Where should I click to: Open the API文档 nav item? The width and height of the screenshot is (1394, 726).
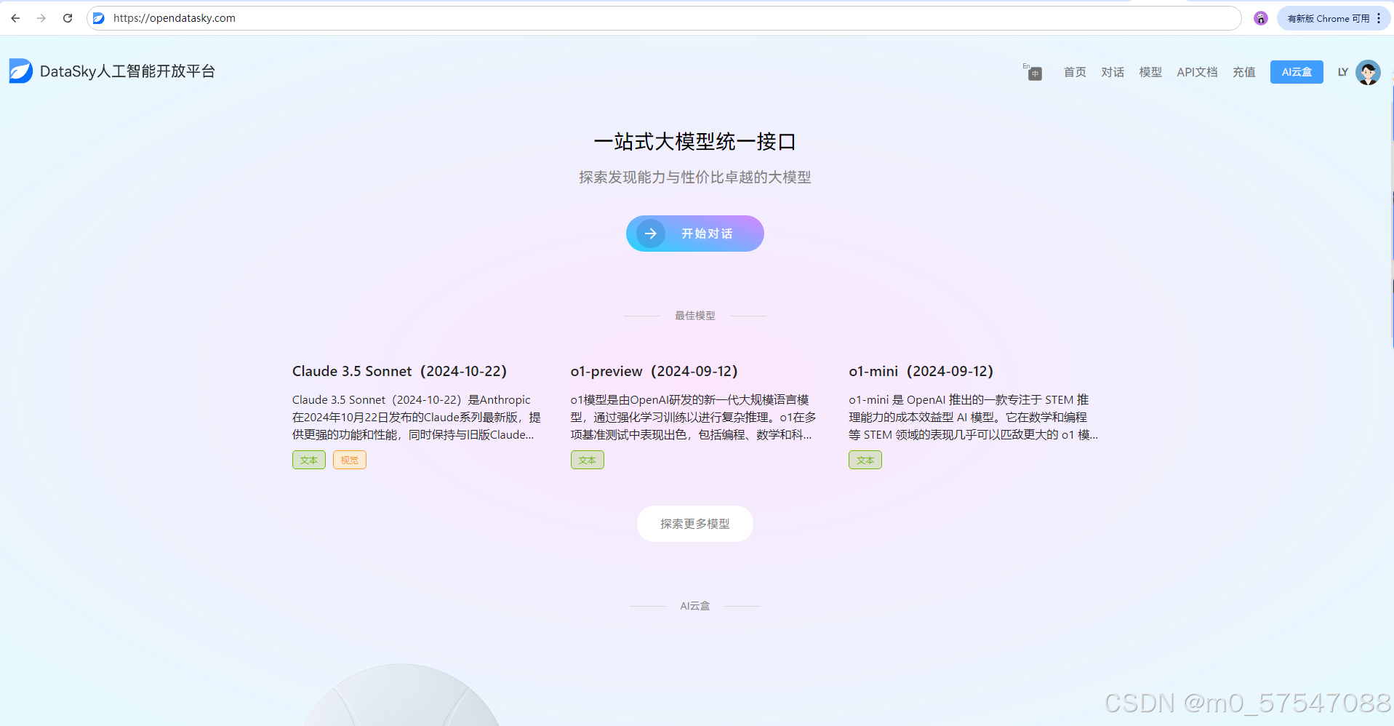coord(1197,72)
